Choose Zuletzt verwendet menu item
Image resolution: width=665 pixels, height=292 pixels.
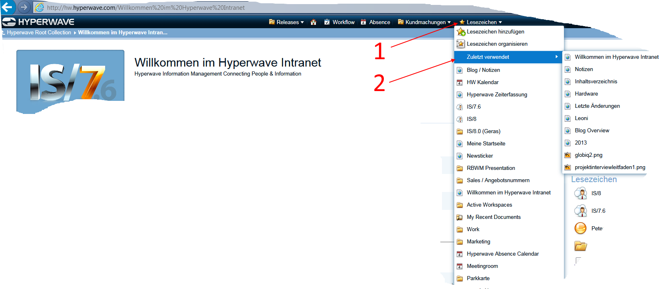click(x=509, y=57)
